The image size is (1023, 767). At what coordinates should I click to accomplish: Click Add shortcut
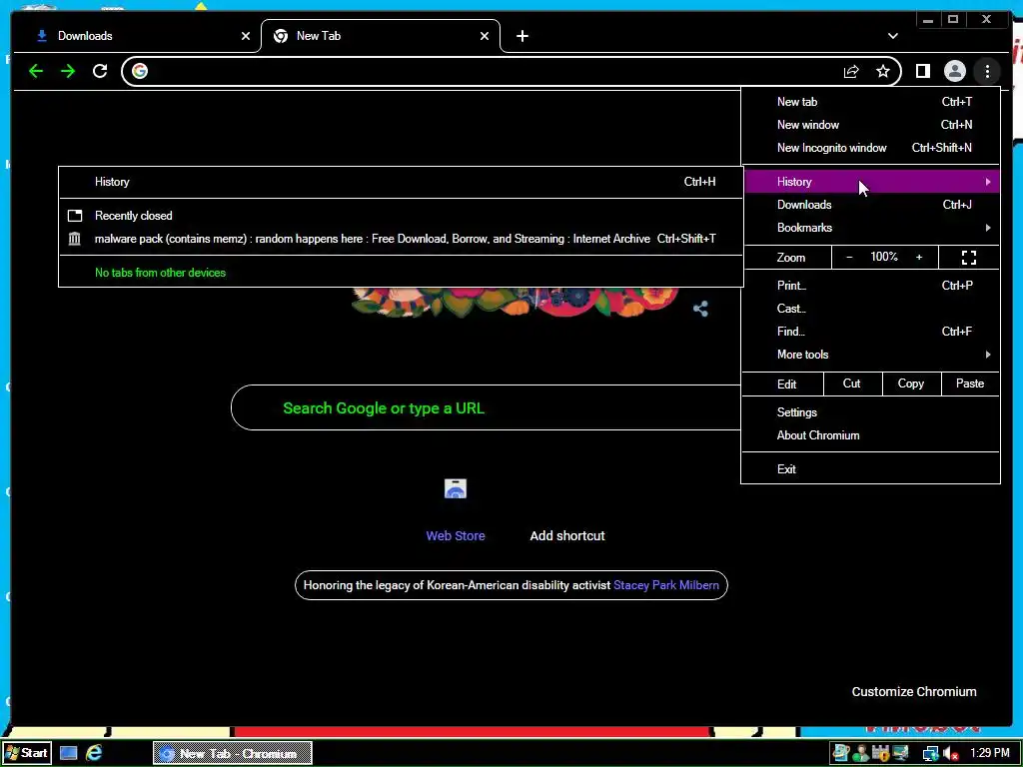click(x=567, y=535)
